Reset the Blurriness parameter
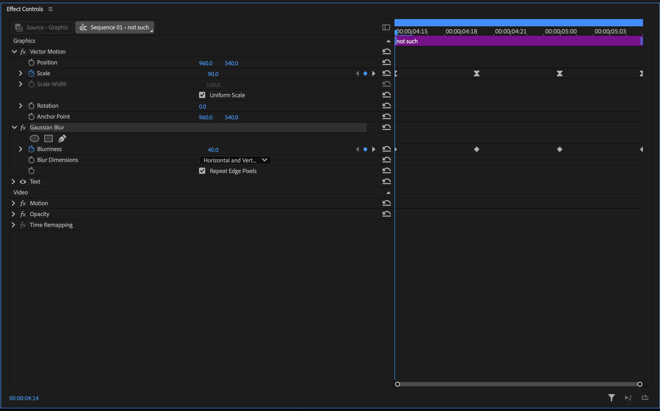Image resolution: width=660 pixels, height=411 pixels. 386,149
